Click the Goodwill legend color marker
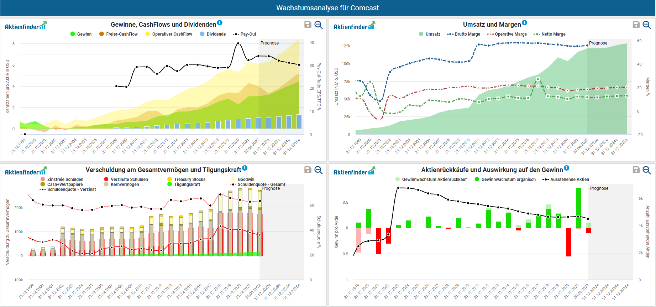Viewport: 656px width, 307px height. pos(233,179)
